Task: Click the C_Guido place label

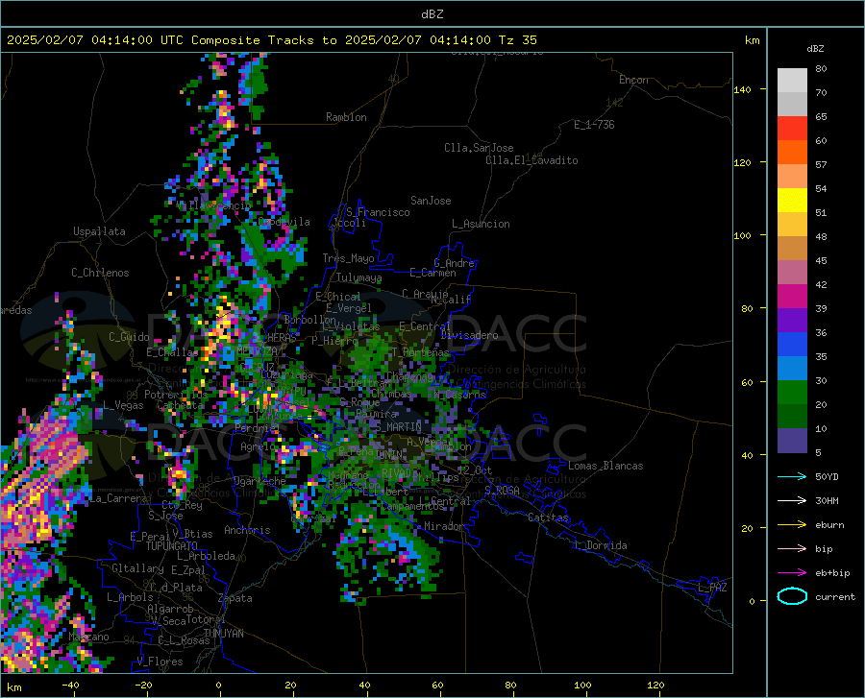Action: pyautogui.click(x=129, y=337)
